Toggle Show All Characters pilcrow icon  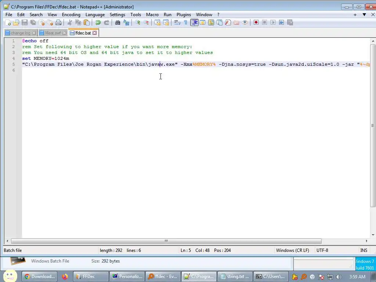[x=185, y=22]
